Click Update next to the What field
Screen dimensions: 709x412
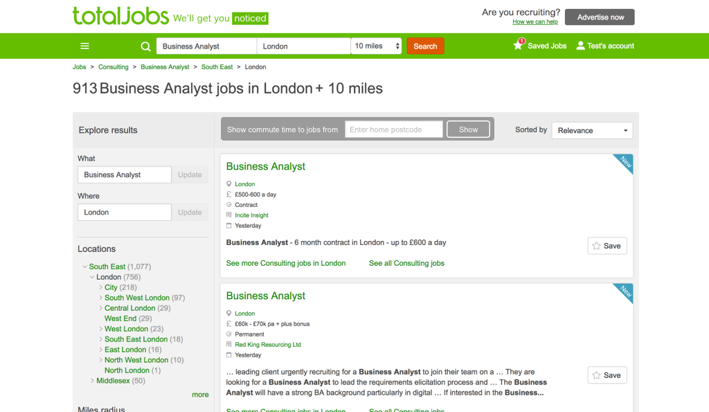coord(190,174)
